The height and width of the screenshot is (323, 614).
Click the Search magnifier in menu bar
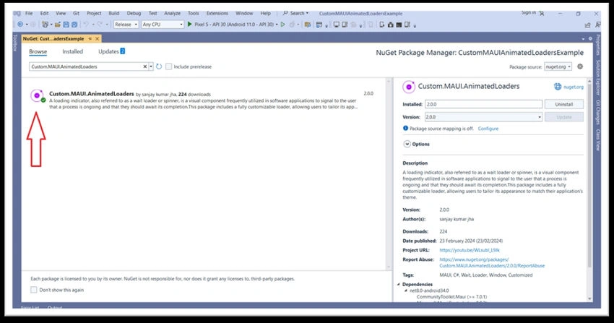[x=285, y=13]
